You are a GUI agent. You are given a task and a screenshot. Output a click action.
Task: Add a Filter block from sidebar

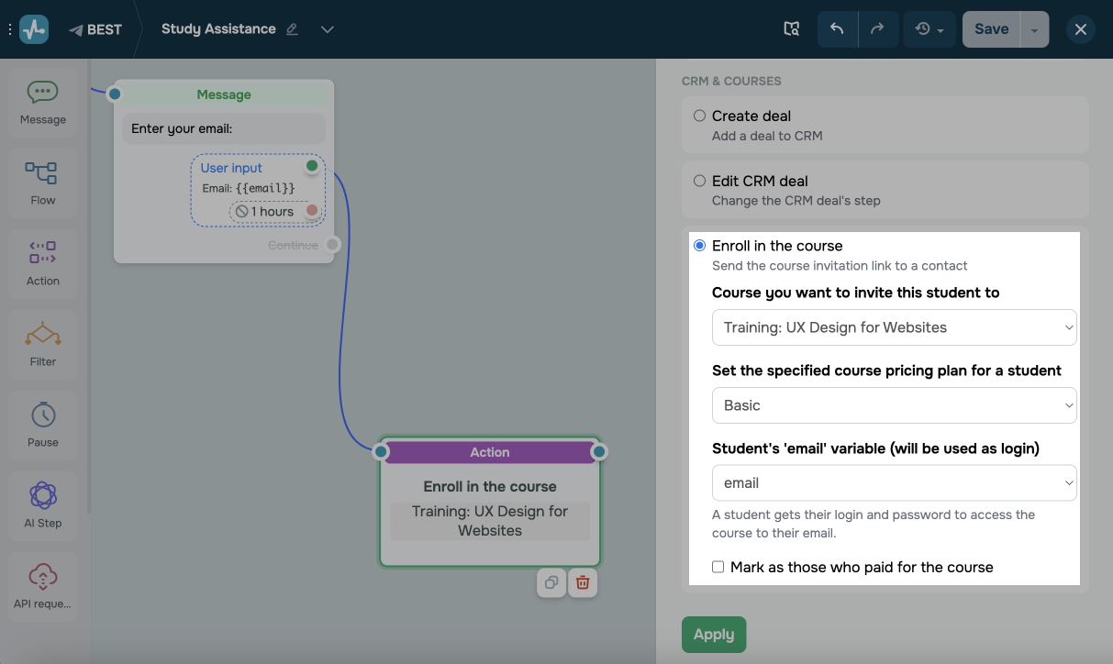click(43, 344)
